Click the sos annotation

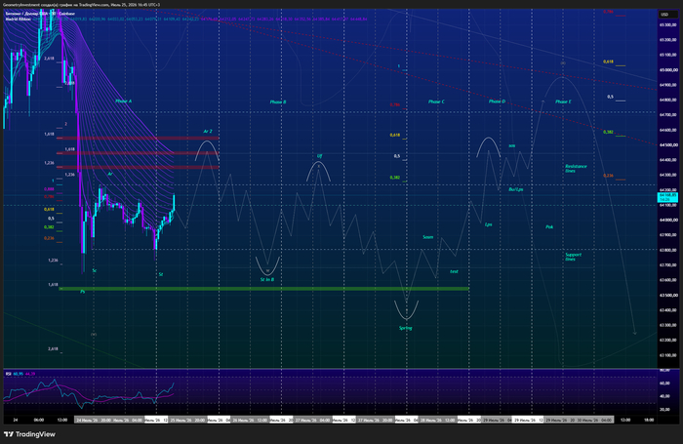coord(512,145)
